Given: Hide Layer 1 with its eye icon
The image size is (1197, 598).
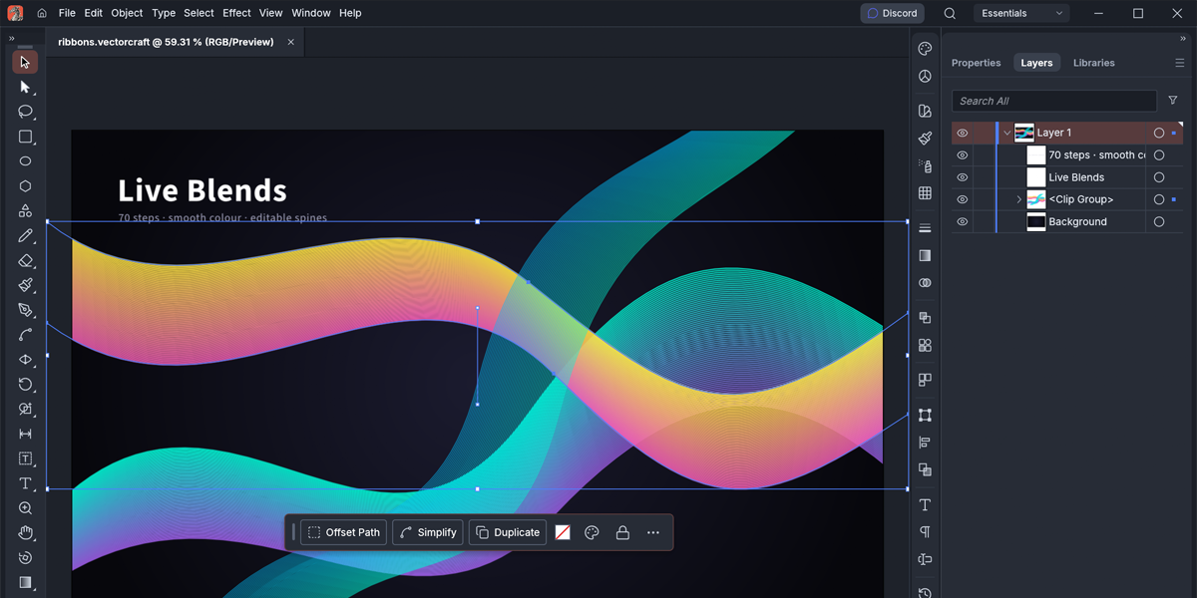Looking at the screenshot, I should [962, 133].
